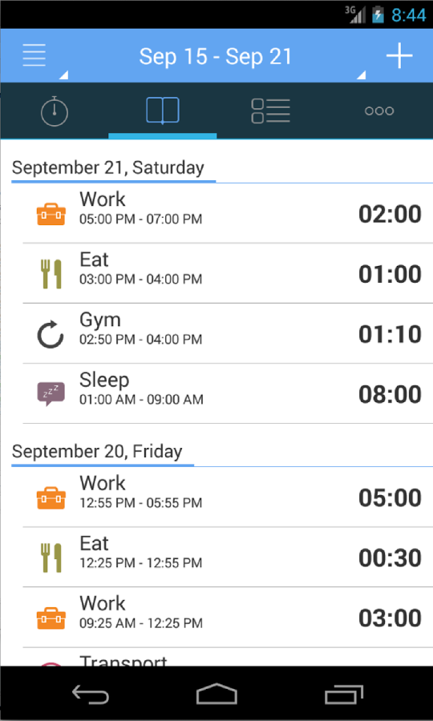The width and height of the screenshot is (433, 721).
Task: Open the checklist view tab icon
Action: click(270, 111)
